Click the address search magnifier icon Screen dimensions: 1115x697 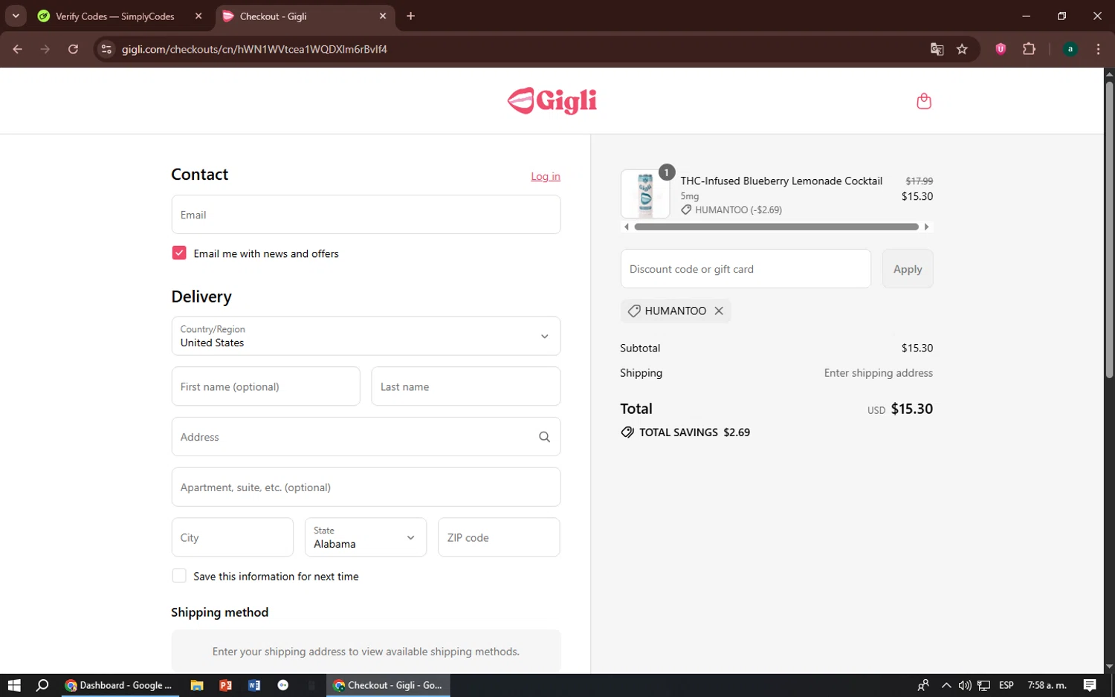(544, 437)
